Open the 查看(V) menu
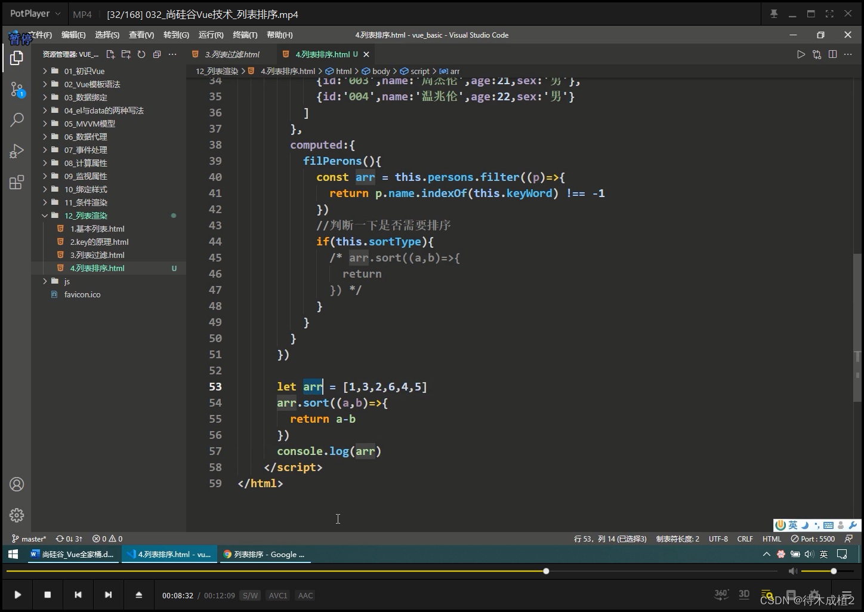 tap(141, 35)
